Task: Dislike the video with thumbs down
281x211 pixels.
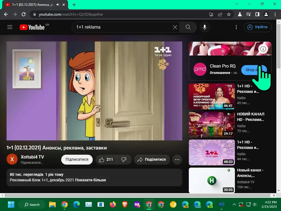Action: 124,160
